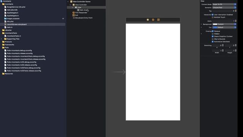243x137 pixels.
Task: Click the Info.plist file icon
Action: pyautogui.click(x=5, y=21)
